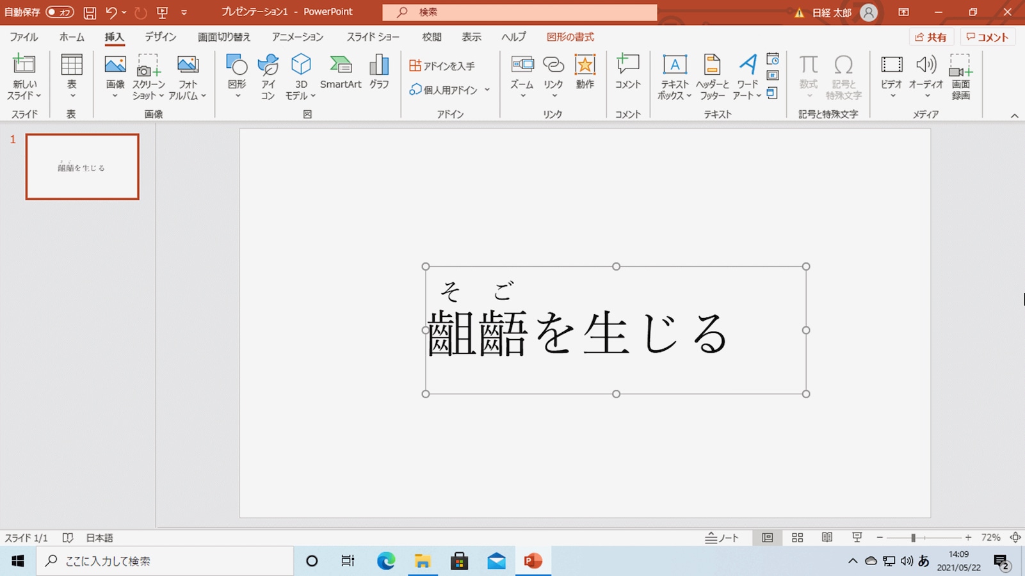Insert slide number icon
Screen dimensions: 1025x576
click(773, 76)
